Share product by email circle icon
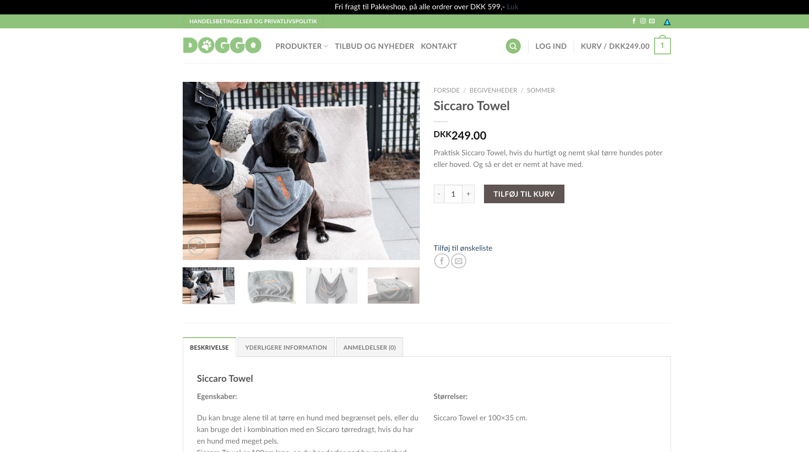This screenshot has width=809, height=452. pyautogui.click(x=458, y=261)
